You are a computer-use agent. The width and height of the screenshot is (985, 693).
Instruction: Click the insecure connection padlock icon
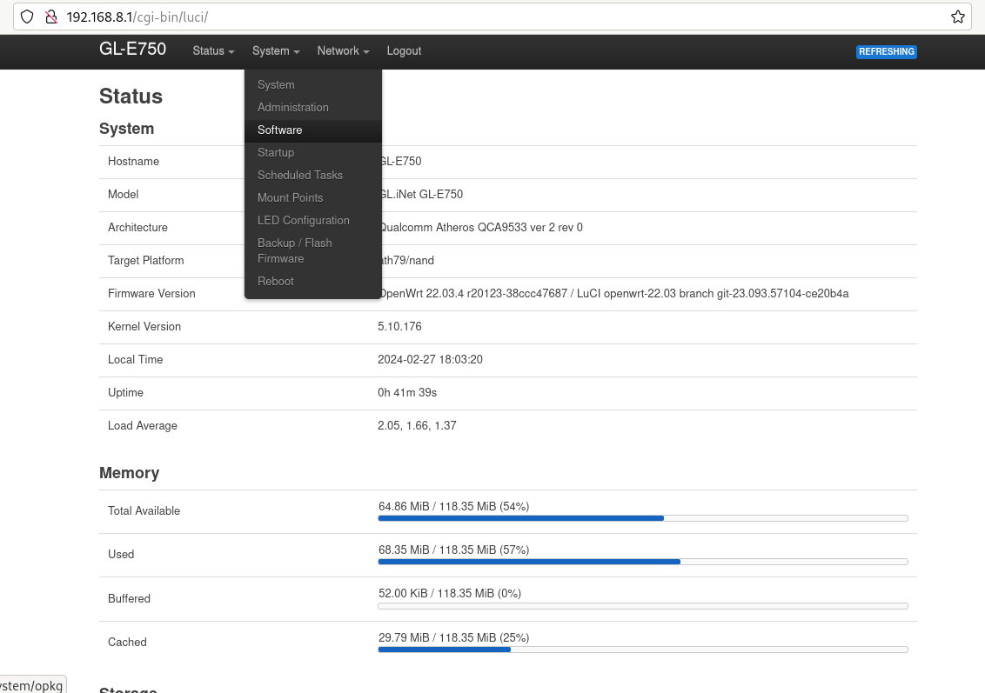[50, 17]
